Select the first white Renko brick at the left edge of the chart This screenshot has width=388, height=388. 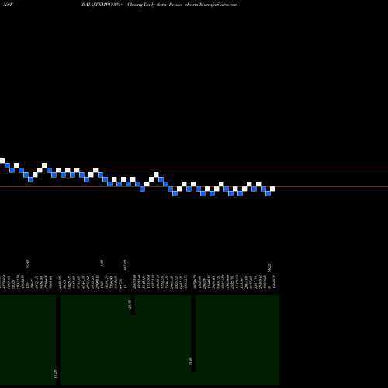pos(2,161)
